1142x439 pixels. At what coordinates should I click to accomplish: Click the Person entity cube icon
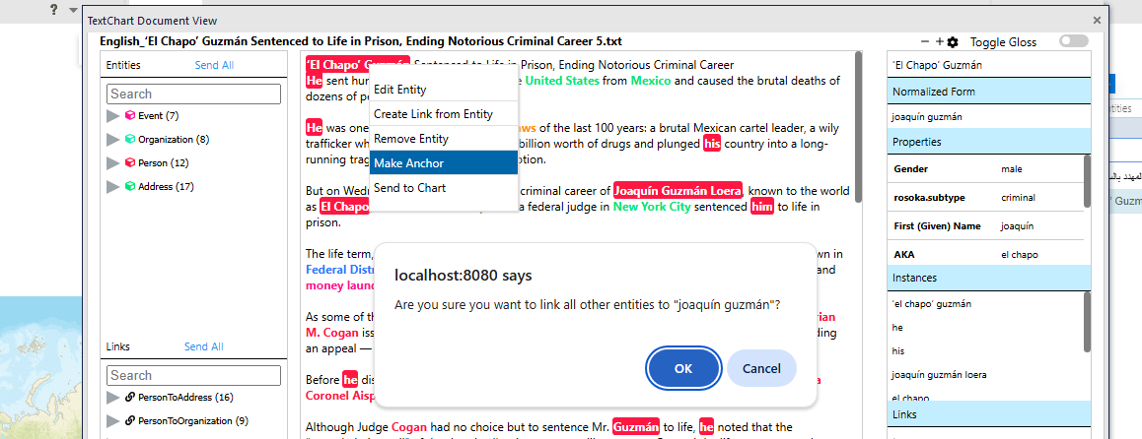coord(129,163)
